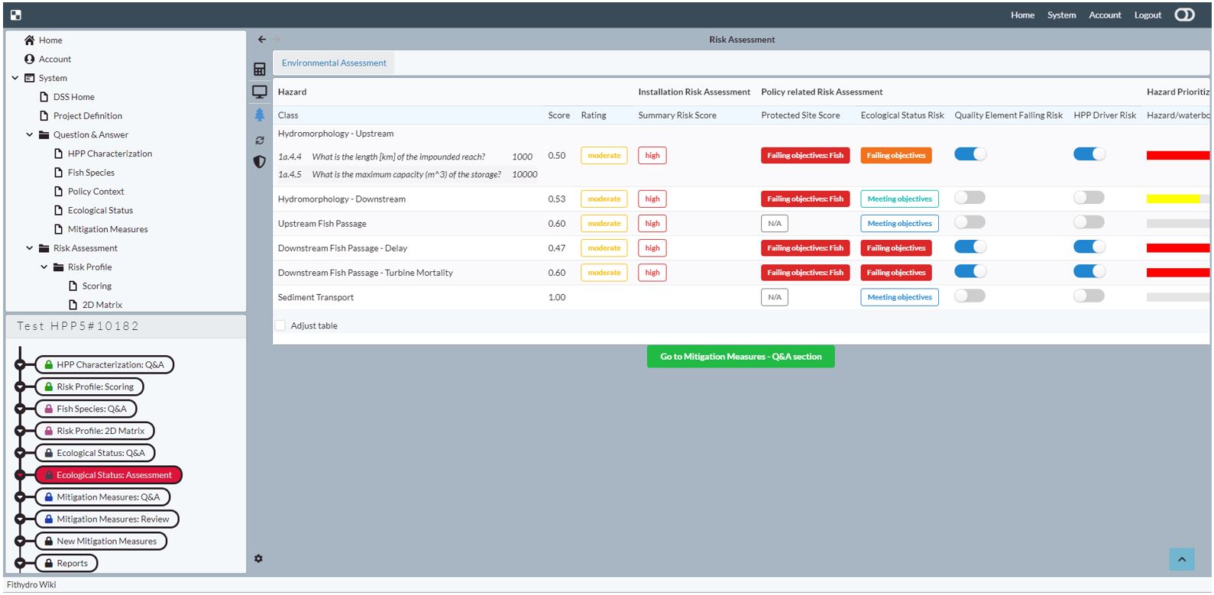Open Account in the top navigation bar
Screen dimensions: 1214x595
(x=1105, y=15)
